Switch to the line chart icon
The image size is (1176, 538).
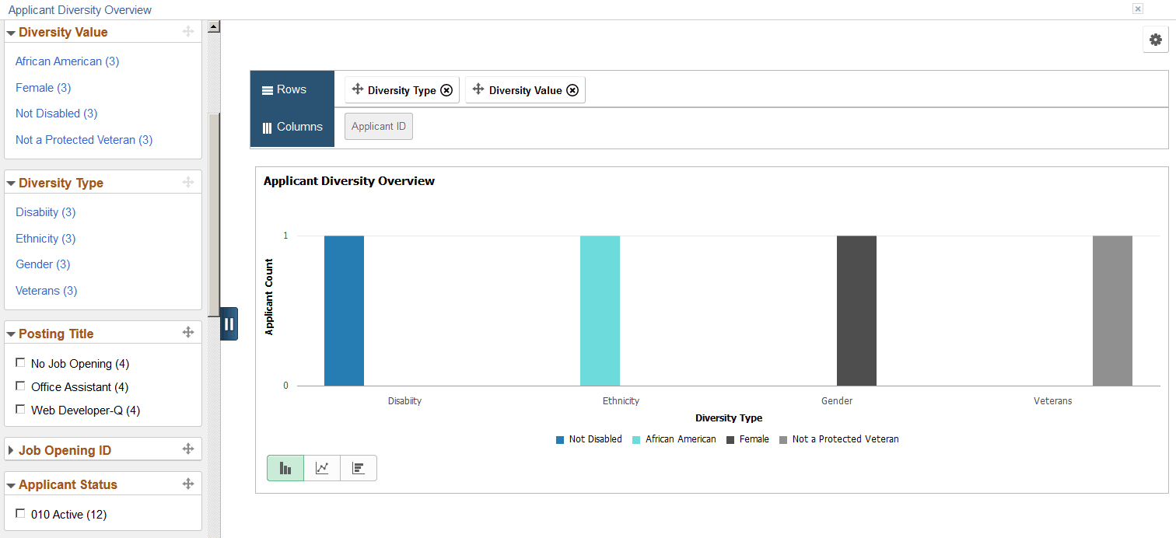tap(321, 467)
